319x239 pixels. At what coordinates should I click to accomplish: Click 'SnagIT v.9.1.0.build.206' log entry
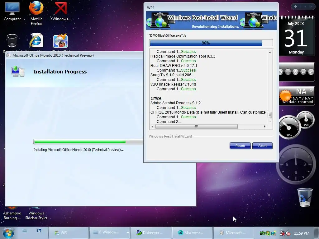tap(171, 75)
